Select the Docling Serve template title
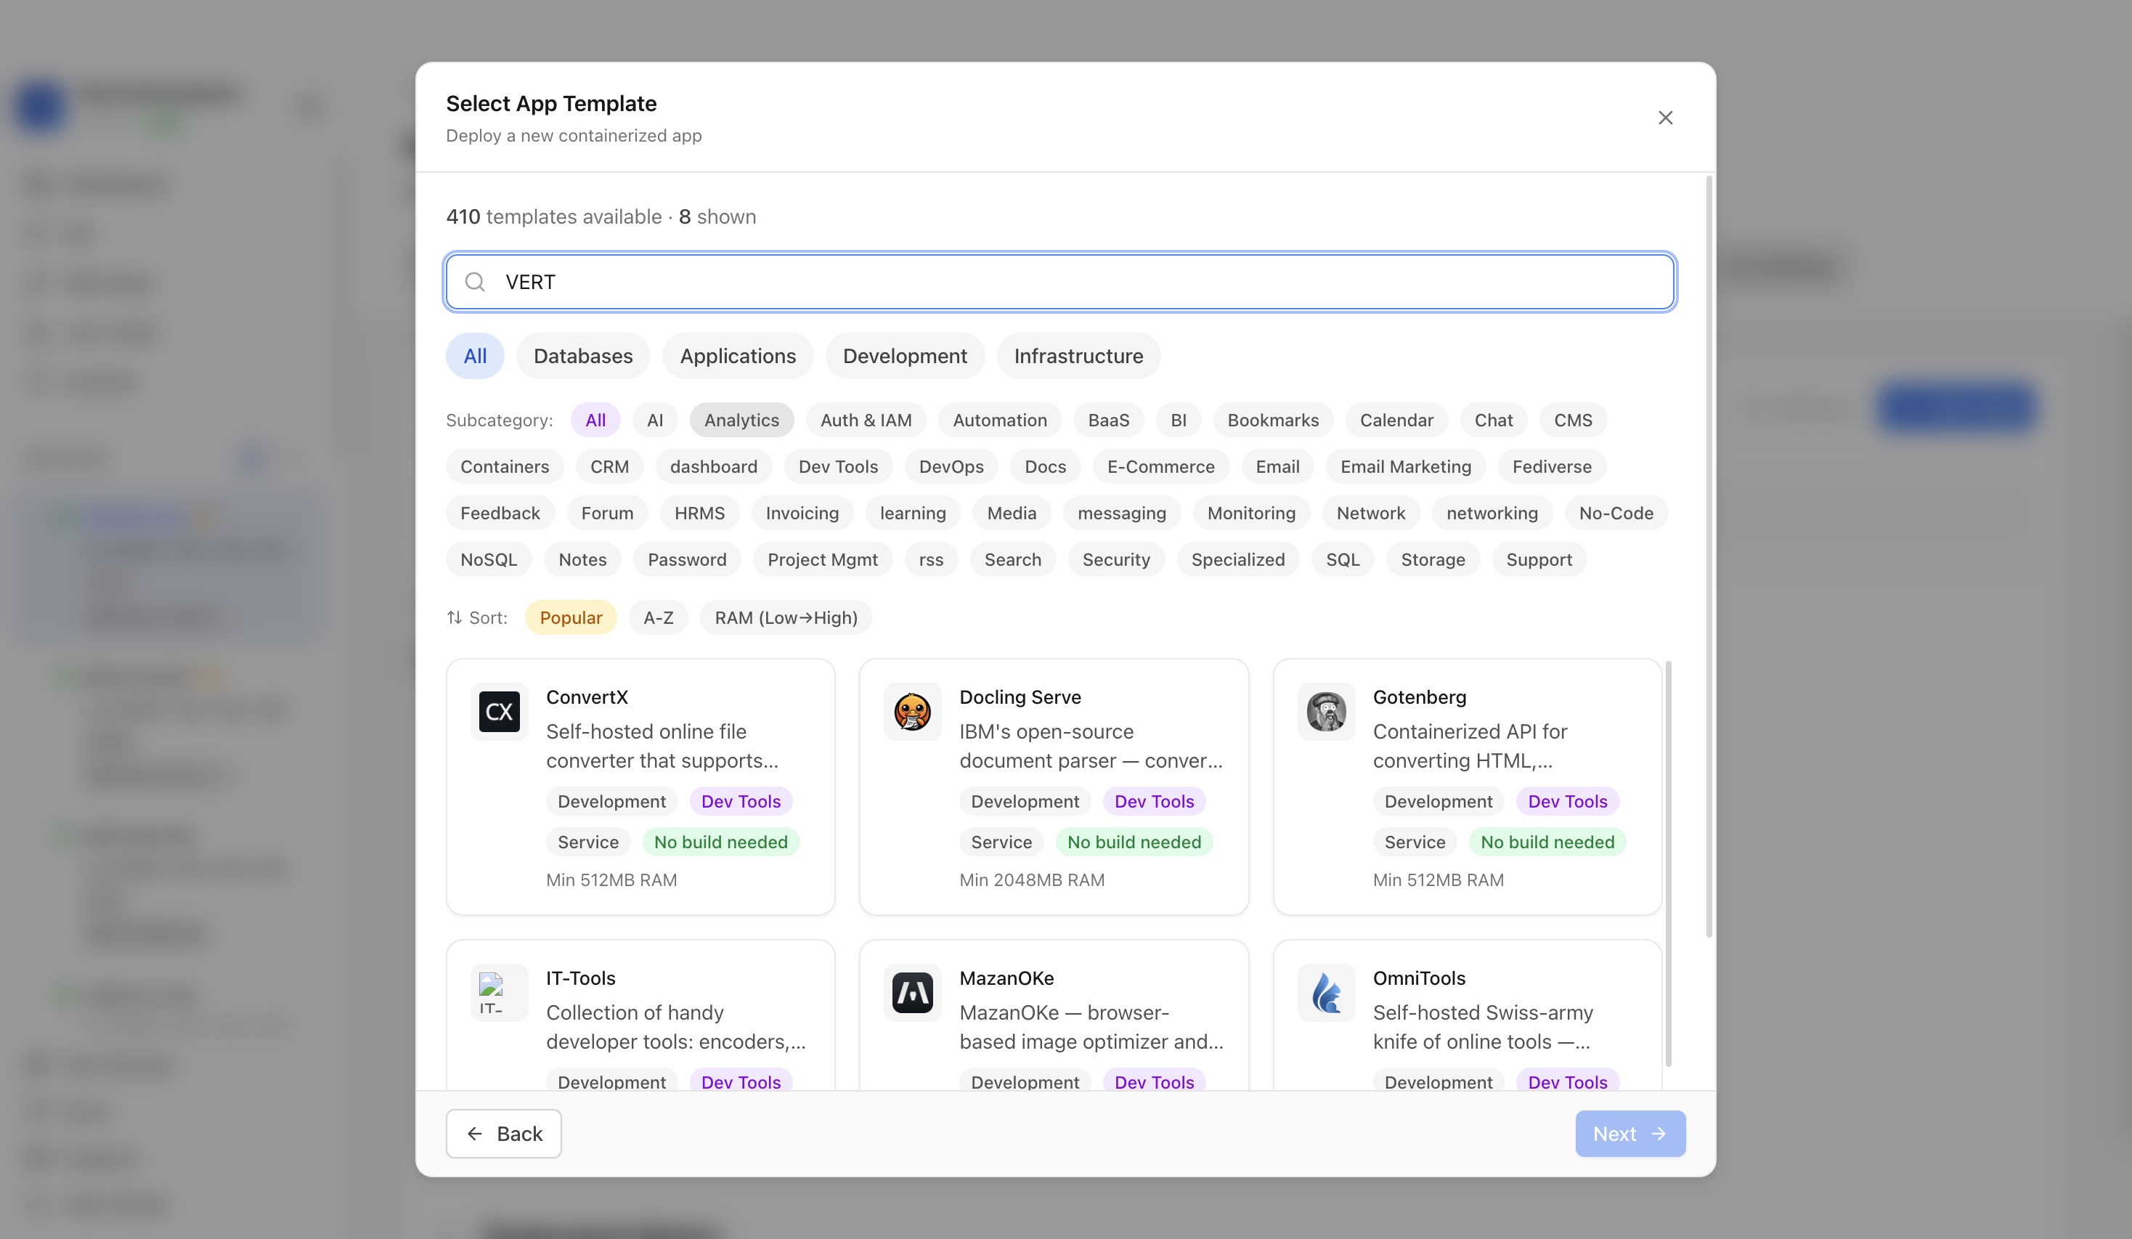Image resolution: width=2132 pixels, height=1239 pixels. 1020,696
